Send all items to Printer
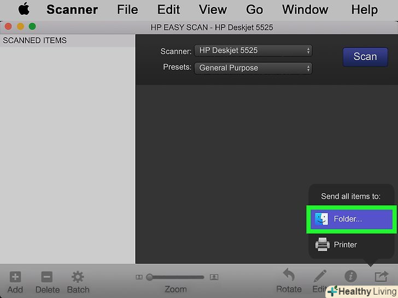398x298 pixels. point(352,245)
